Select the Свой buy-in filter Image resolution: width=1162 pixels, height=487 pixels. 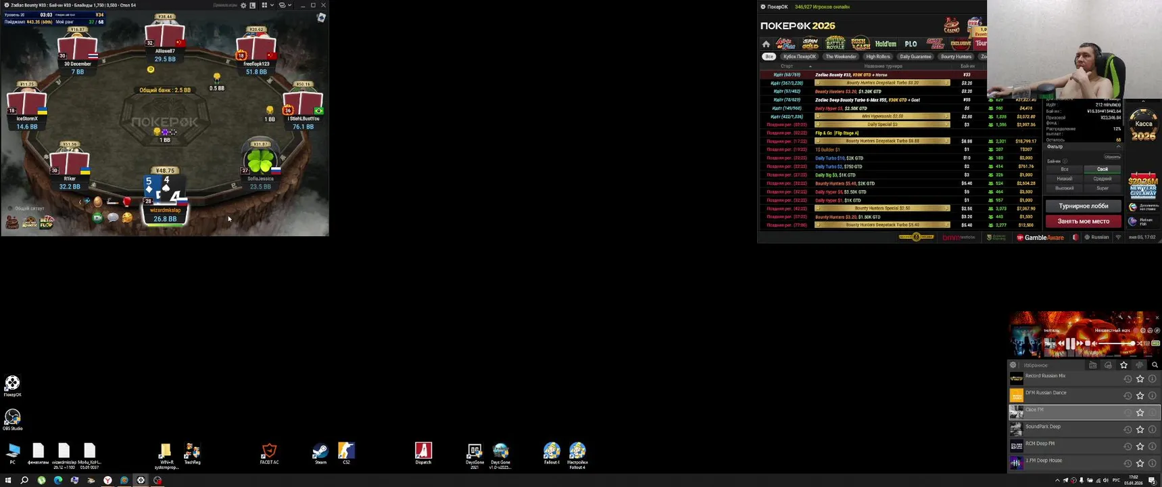point(1103,169)
